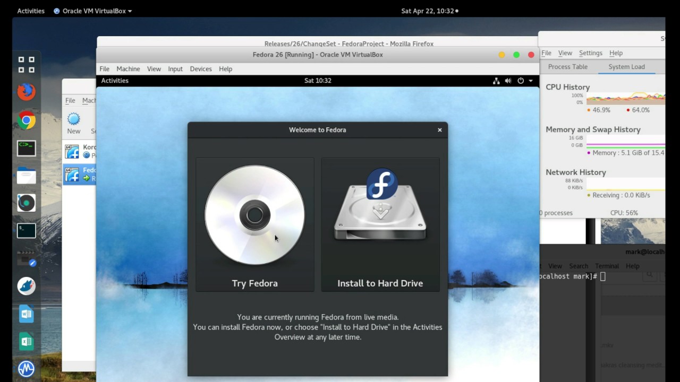This screenshot has width=680, height=382.
Task: Open the Settings menu in System Monitor window
Action: (591, 53)
